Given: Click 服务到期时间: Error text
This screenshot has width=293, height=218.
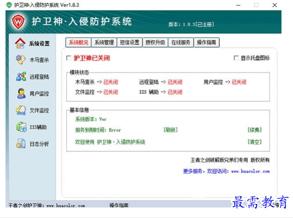Looking at the screenshot, I should click(98, 130).
